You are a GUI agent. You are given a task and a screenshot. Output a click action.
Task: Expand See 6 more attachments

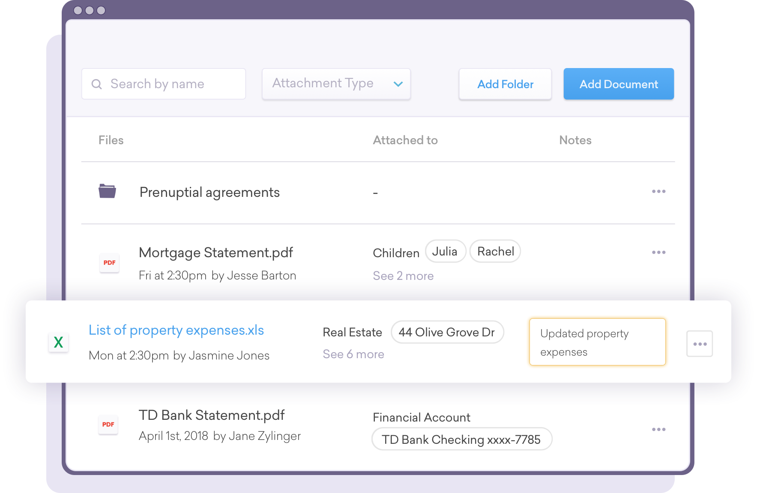point(353,354)
